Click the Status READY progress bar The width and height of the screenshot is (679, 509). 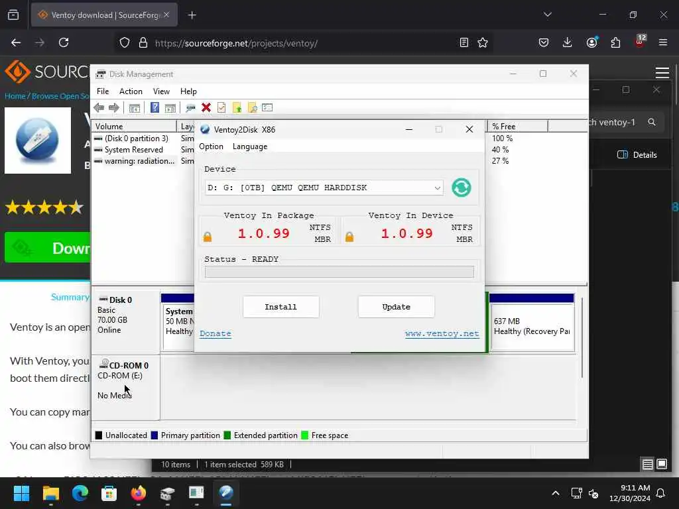click(x=339, y=272)
